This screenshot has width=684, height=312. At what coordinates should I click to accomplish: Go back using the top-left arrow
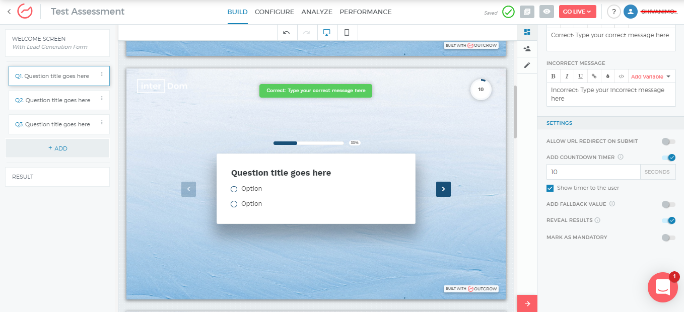tap(9, 12)
